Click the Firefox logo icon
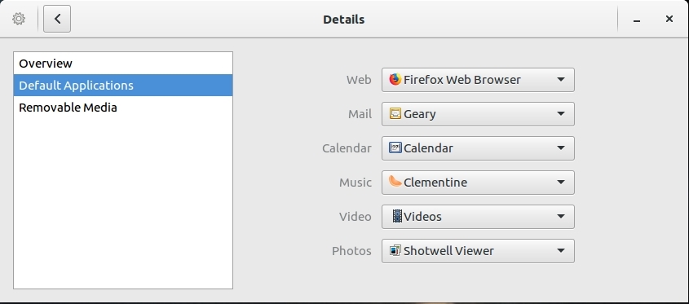Viewport: 689px width, 304px height. click(395, 80)
